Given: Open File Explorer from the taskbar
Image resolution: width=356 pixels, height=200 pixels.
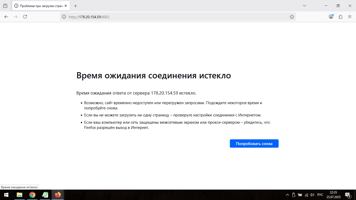Looking at the screenshot, I should (20, 195).
